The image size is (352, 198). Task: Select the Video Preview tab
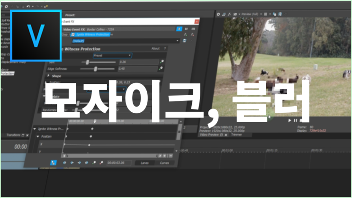tap(209, 135)
